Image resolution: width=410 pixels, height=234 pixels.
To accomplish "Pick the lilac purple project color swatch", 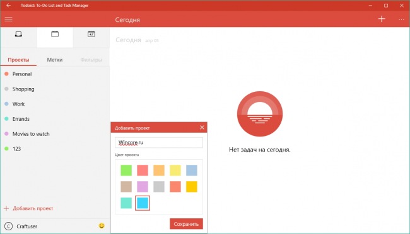I will point(143,187).
